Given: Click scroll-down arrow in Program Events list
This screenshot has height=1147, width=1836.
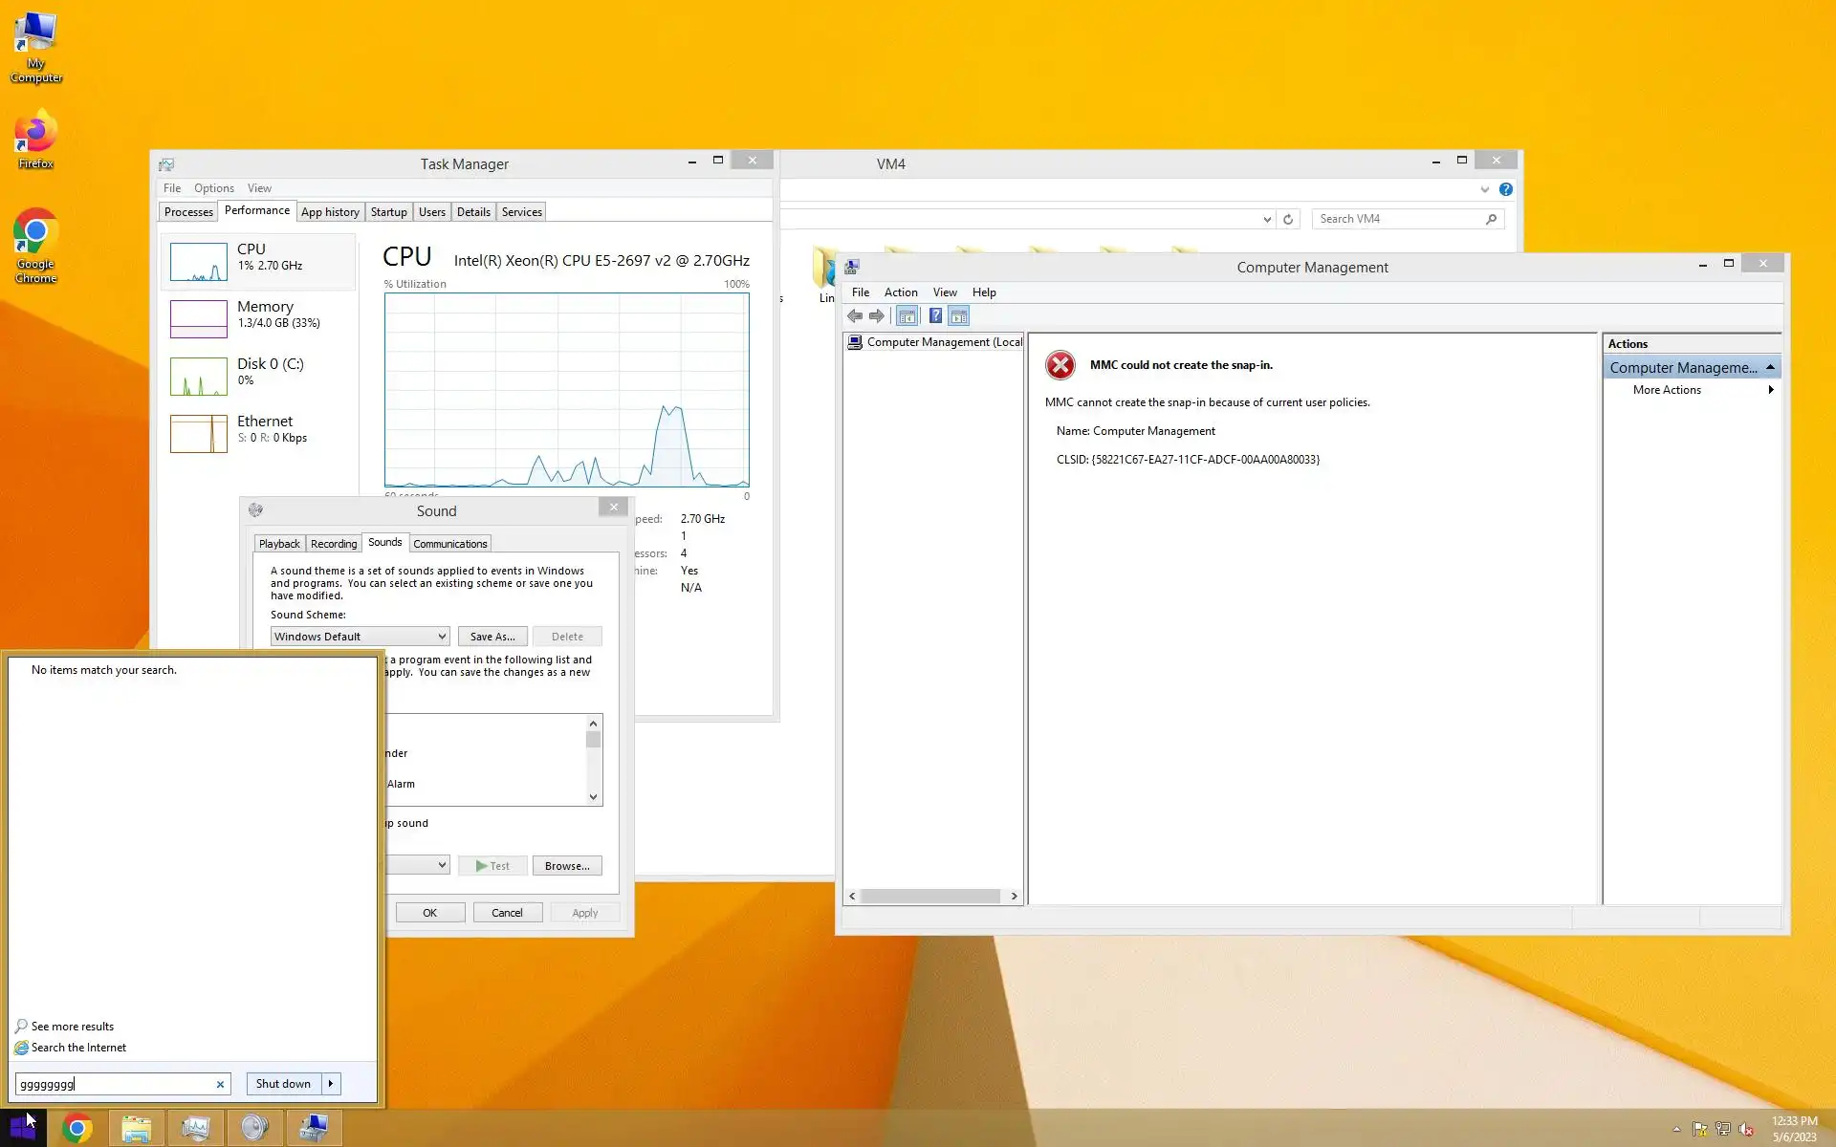Looking at the screenshot, I should coord(593,797).
